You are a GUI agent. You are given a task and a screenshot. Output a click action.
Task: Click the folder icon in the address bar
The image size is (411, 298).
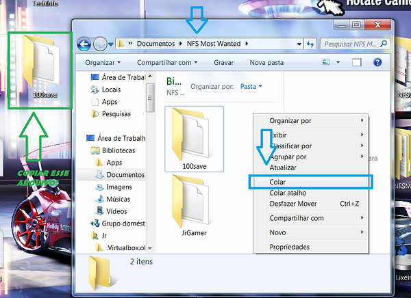click(x=121, y=44)
